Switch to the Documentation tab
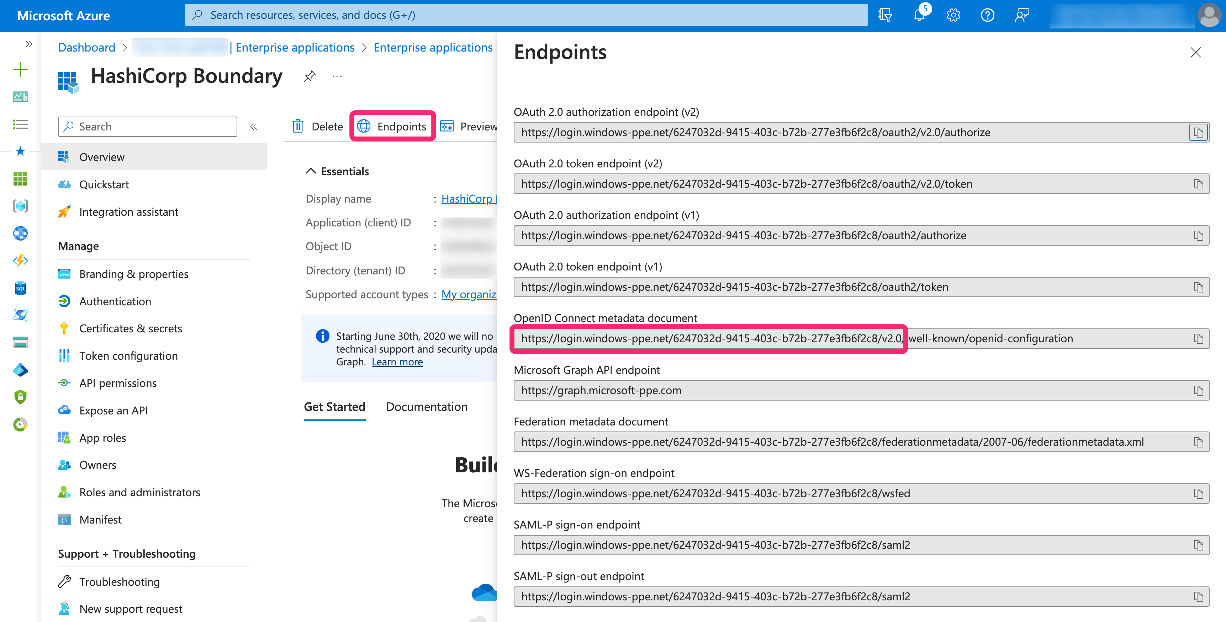1226x622 pixels. (427, 406)
